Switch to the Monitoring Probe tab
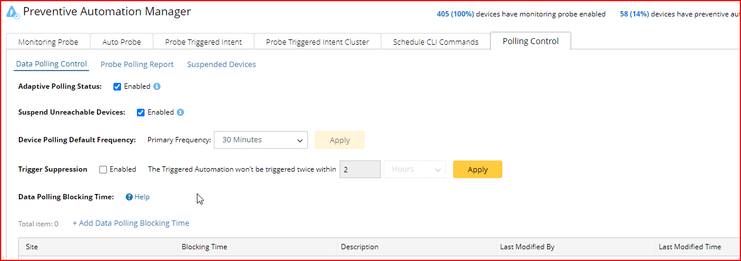 click(49, 42)
